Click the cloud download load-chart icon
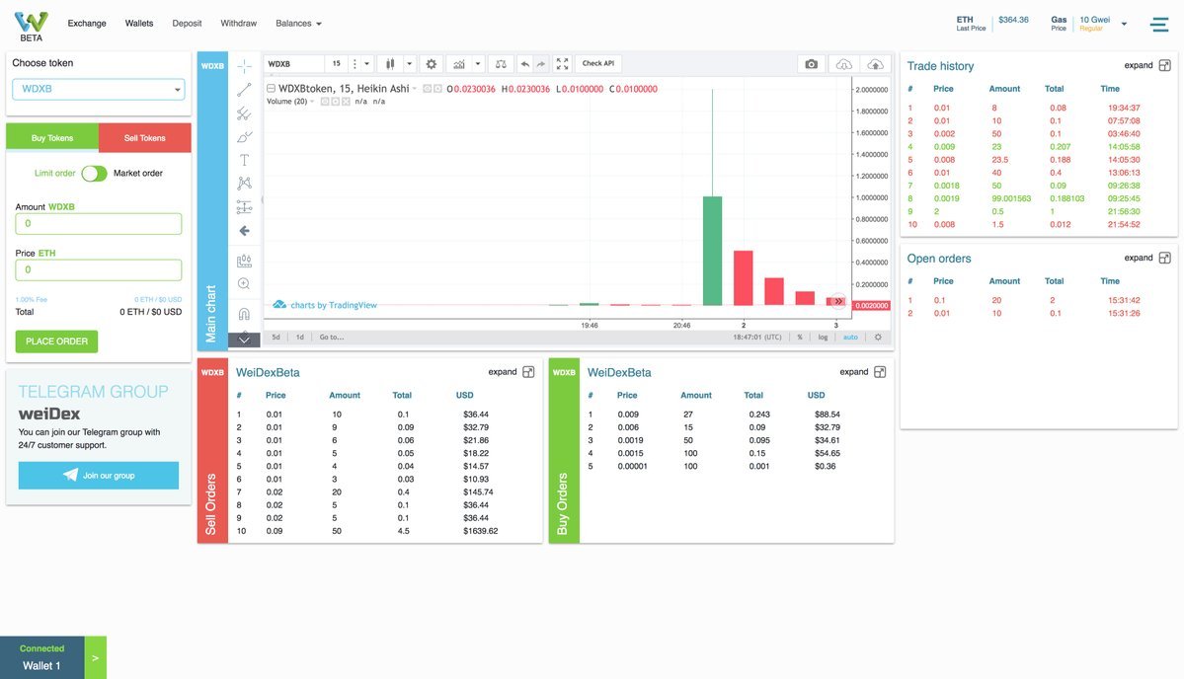This screenshot has height=679, width=1184. point(844,64)
